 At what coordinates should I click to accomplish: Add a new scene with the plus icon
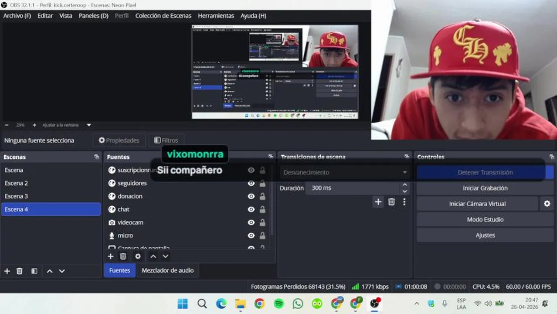click(x=7, y=271)
